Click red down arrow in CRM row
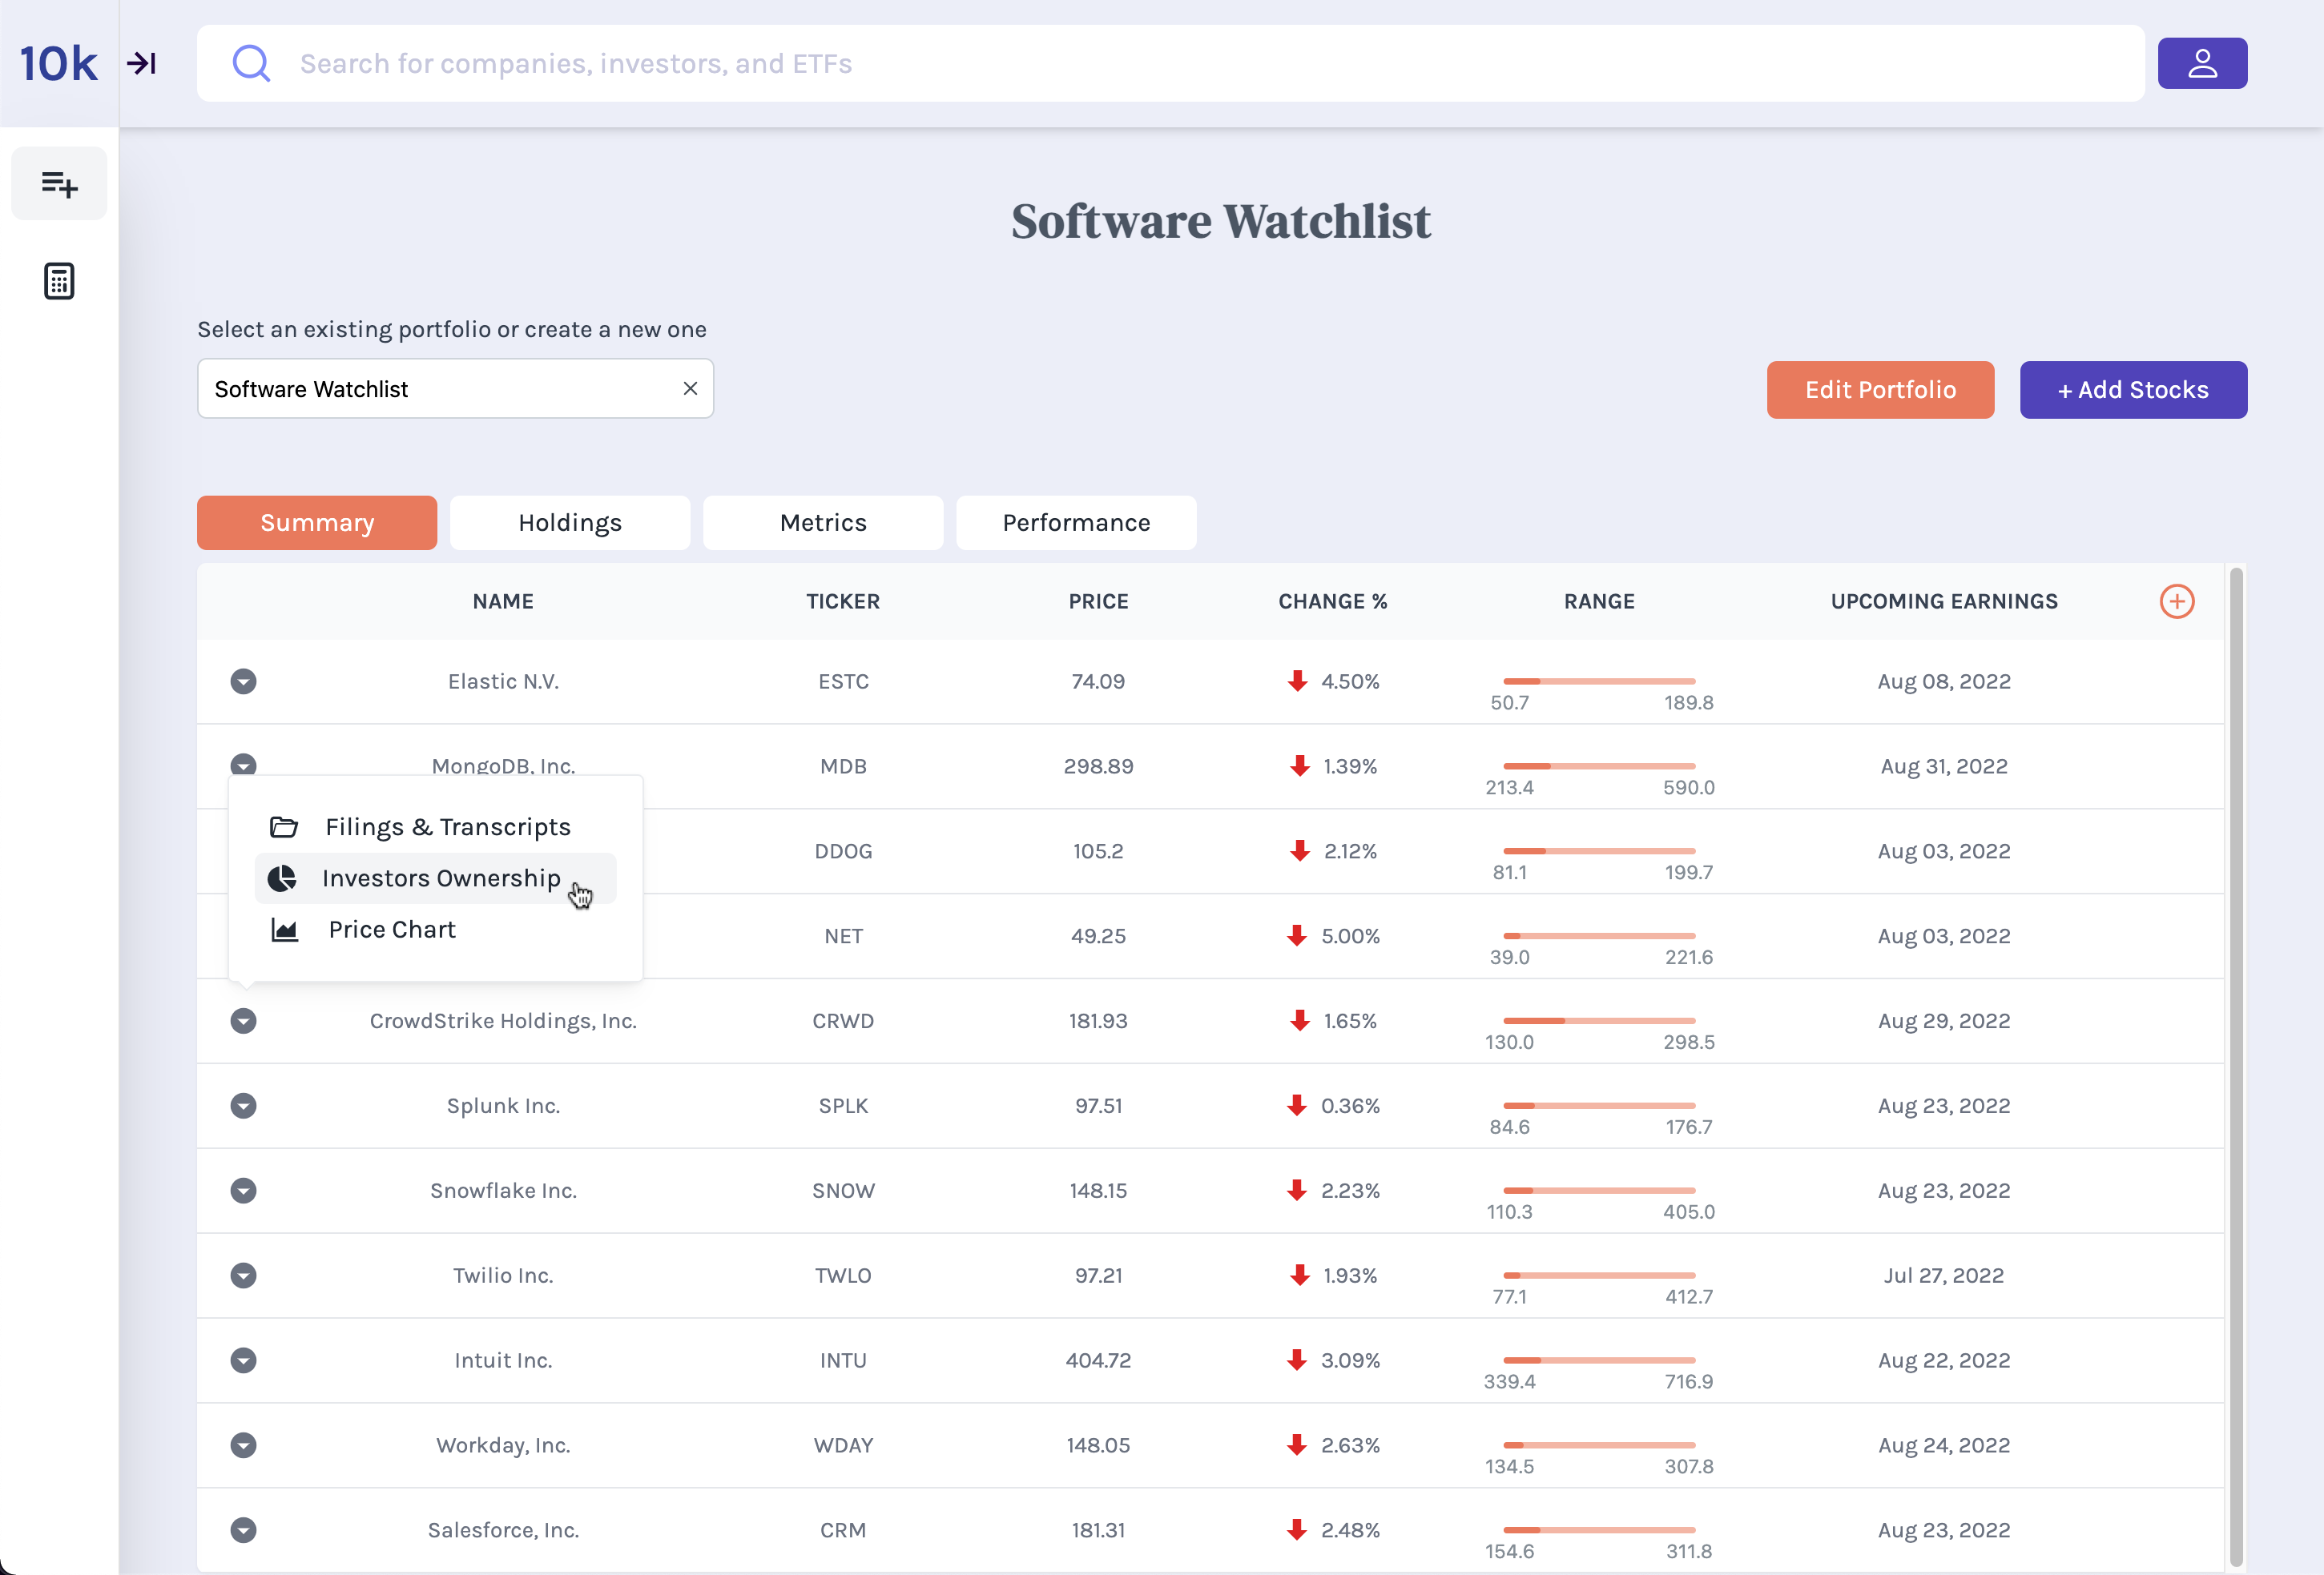 (1297, 1530)
